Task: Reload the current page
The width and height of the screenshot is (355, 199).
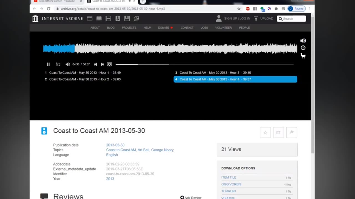Action: (49, 9)
